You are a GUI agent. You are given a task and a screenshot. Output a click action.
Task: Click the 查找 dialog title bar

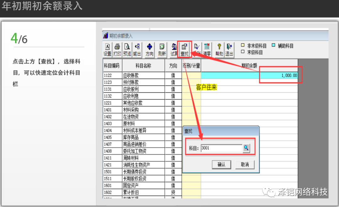pyautogui.click(x=221, y=131)
